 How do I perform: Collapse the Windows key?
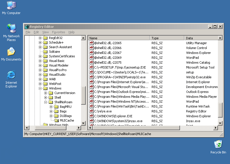tap(40, 88)
